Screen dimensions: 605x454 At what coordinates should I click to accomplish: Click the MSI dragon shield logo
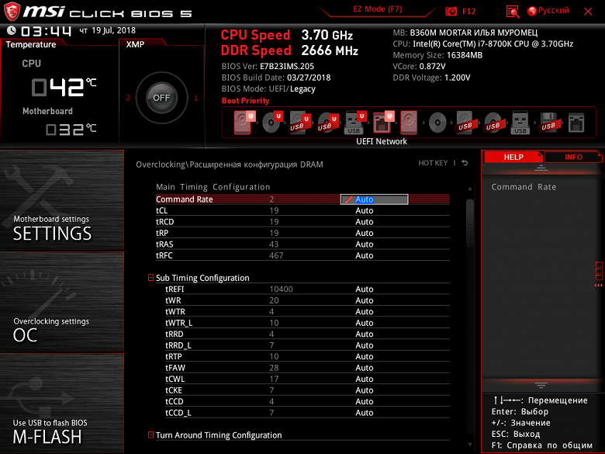(11, 11)
